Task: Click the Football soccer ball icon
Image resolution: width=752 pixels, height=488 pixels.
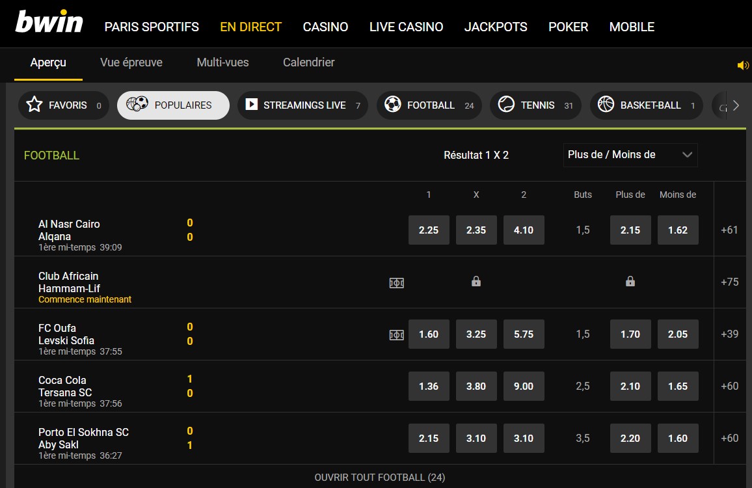Action: tap(393, 104)
